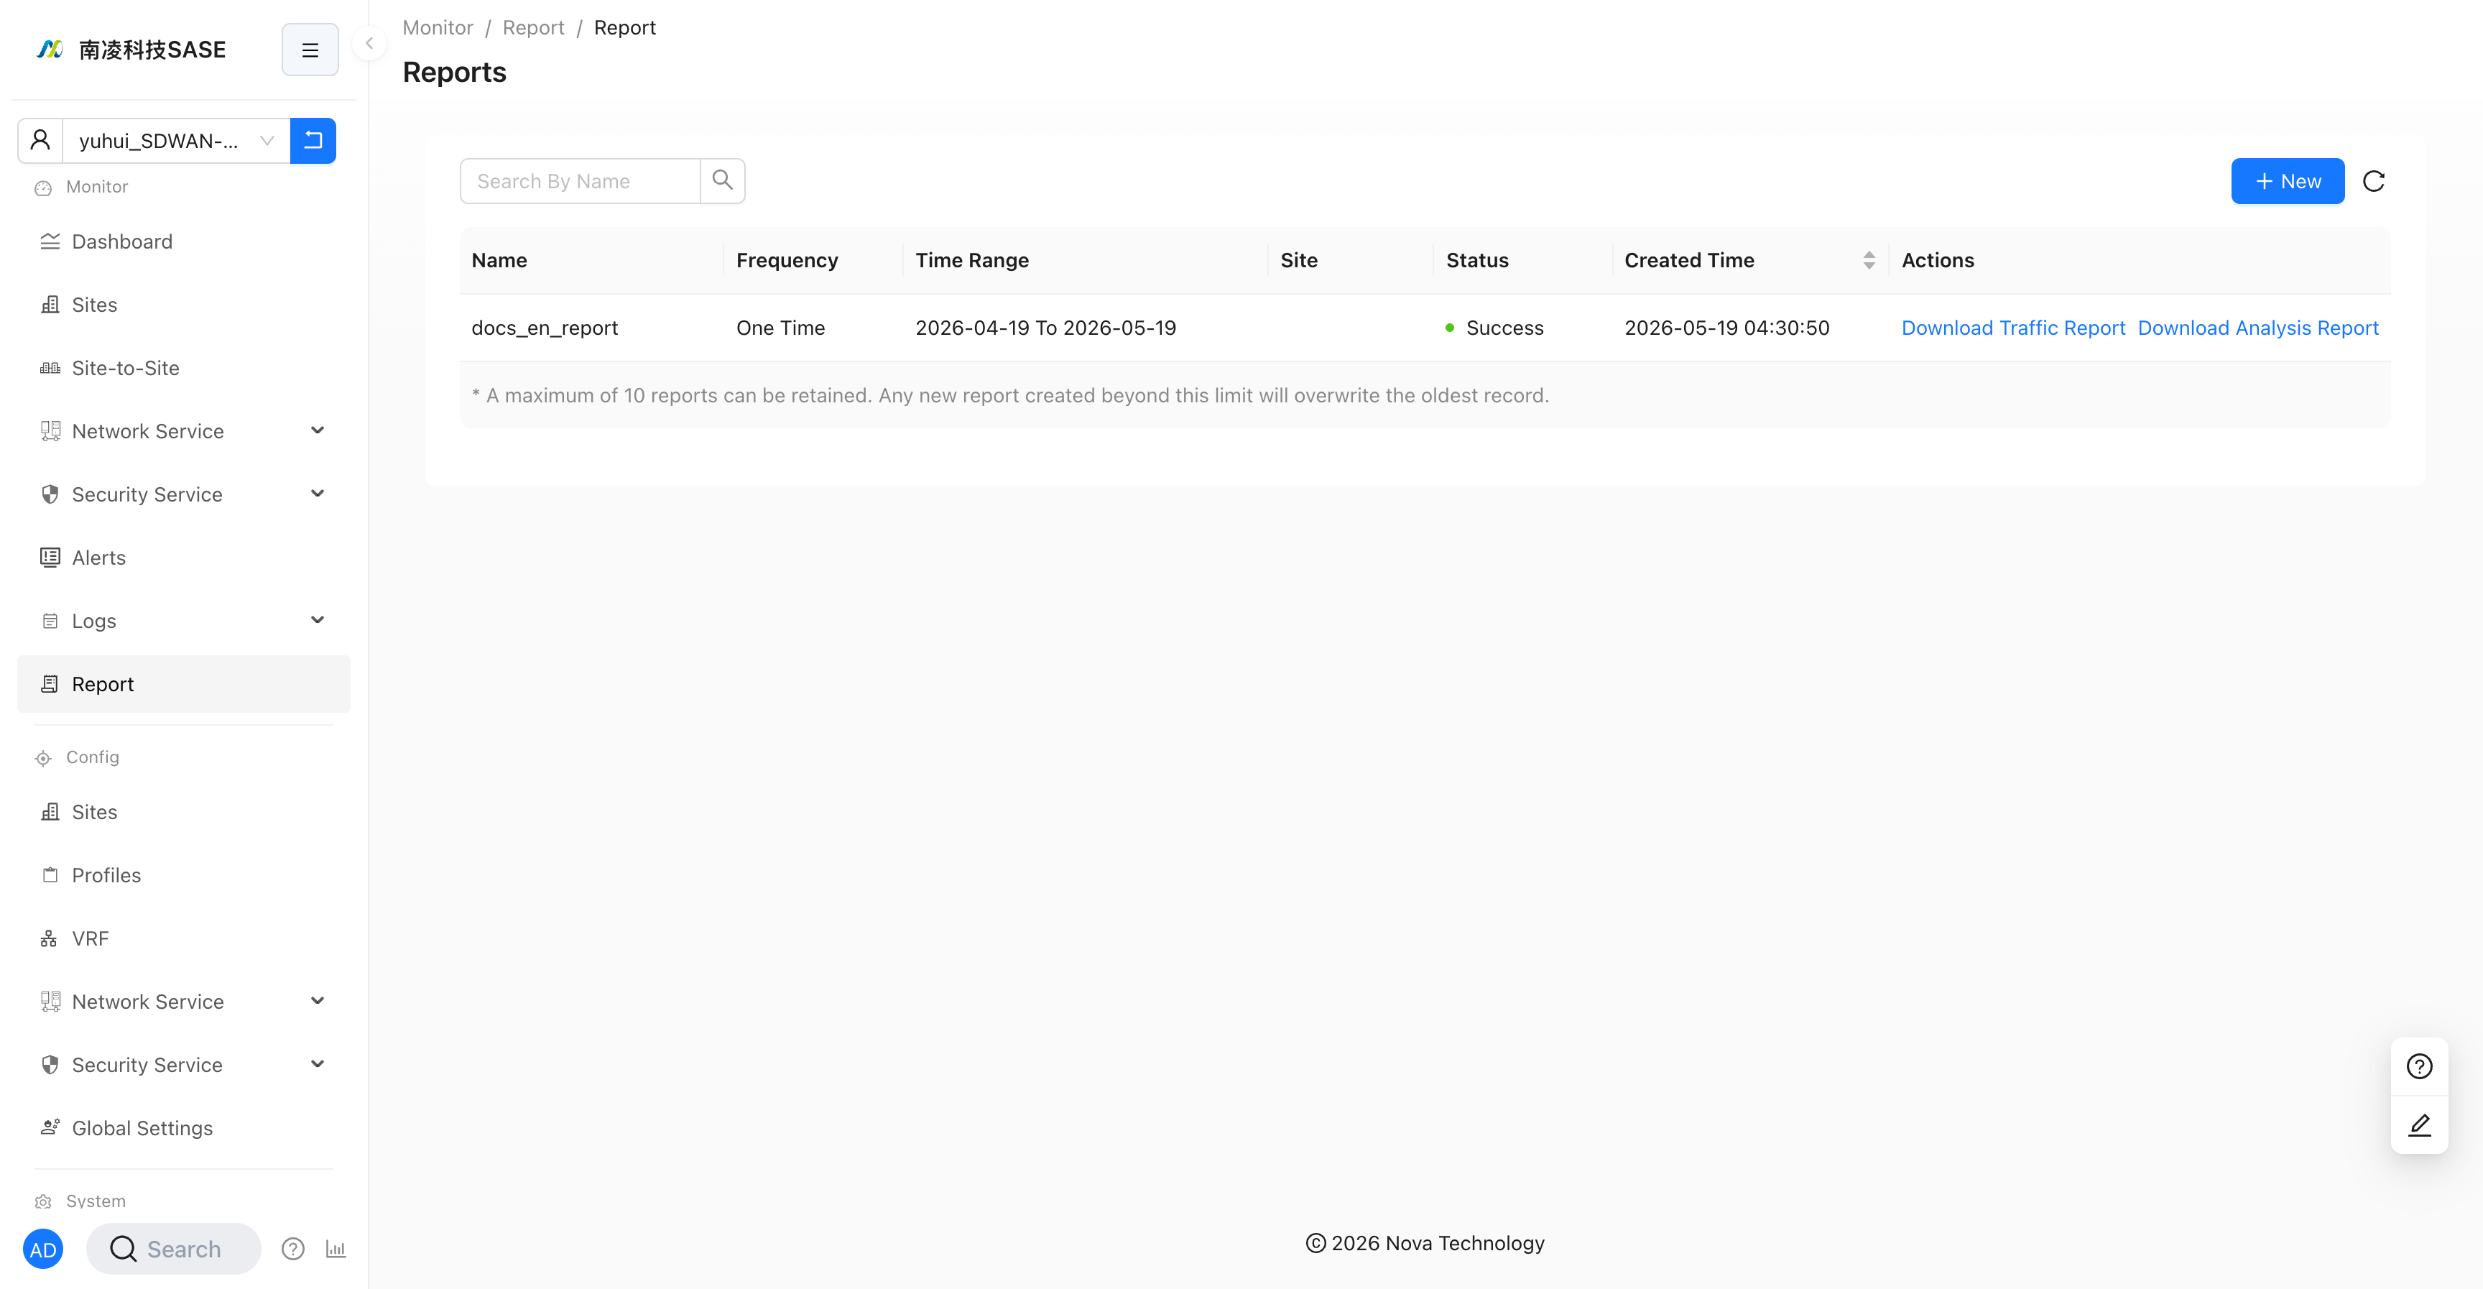
Task: Click the floating edit pencil button
Action: 2419,1125
